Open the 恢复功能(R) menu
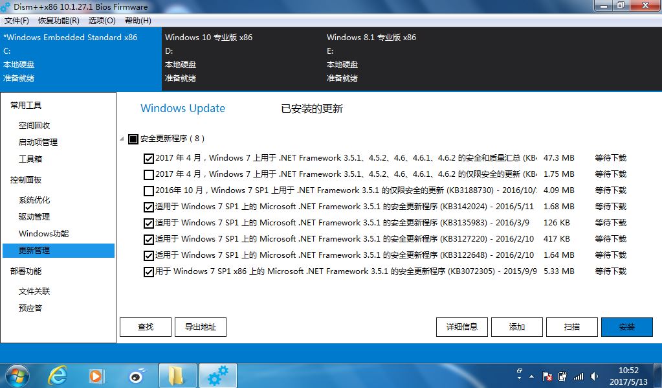 coord(59,20)
